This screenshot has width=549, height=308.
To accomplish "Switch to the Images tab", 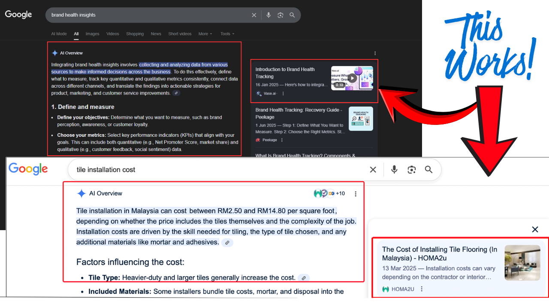I will pyautogui.click(x=92, y=34).
